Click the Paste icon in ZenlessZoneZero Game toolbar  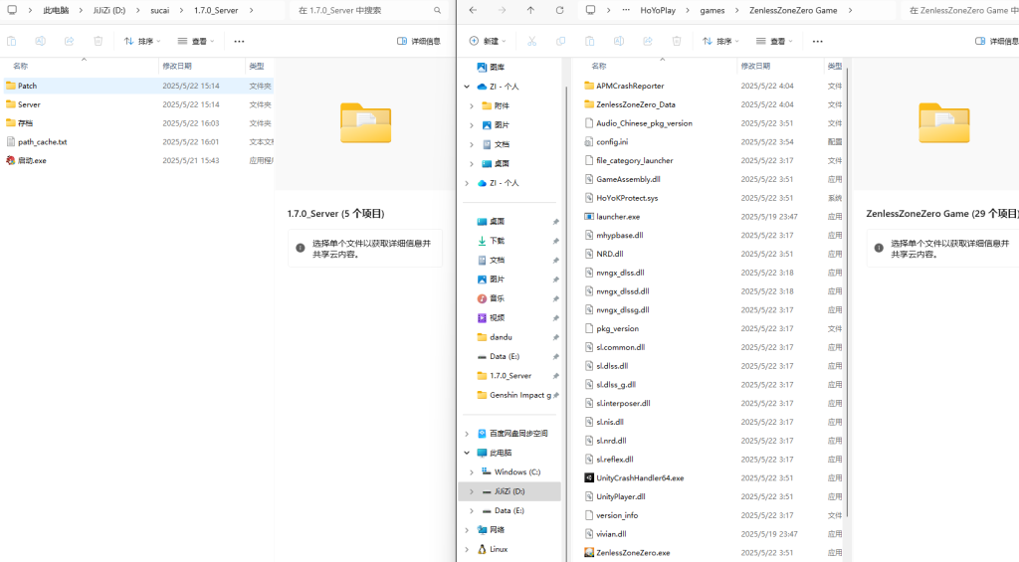(589, 41)
